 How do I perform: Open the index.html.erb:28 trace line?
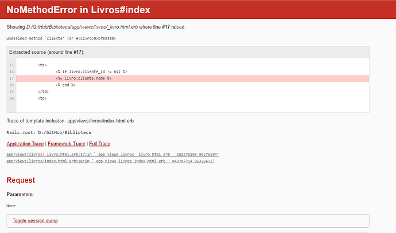(110, 161)
